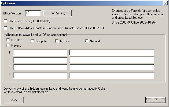Confirm with the OK button
This screenshot has height=107, width=169.
point(155,100)
